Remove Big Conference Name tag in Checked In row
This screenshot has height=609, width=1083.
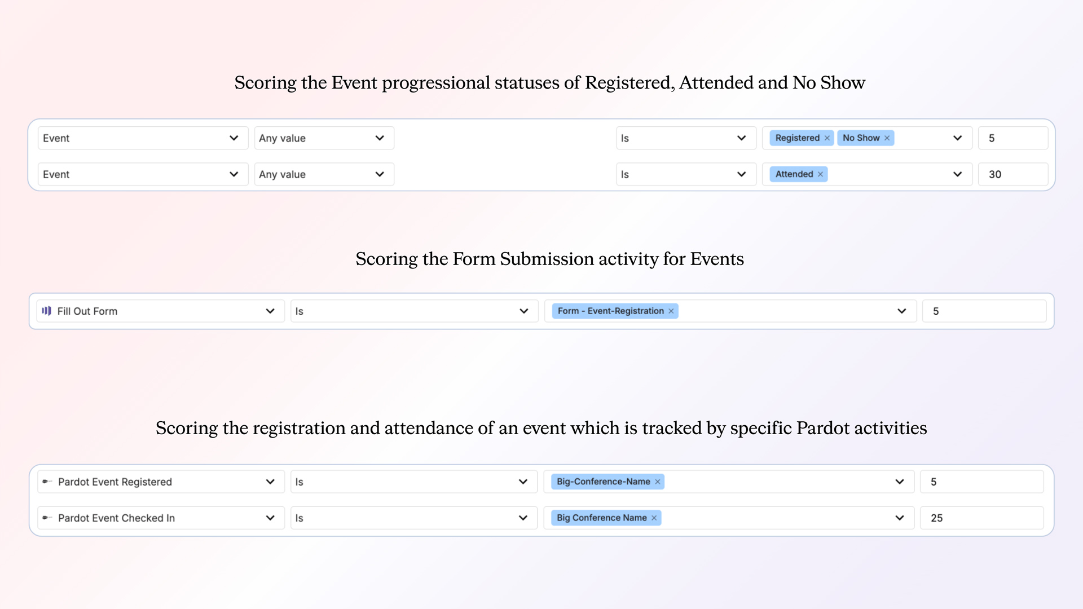[x=654, y=518]
